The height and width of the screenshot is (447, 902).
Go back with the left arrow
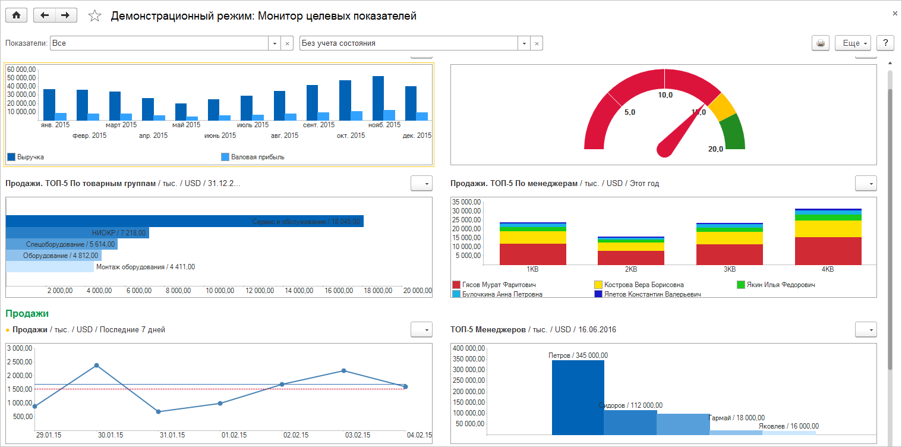coord(45,16)
